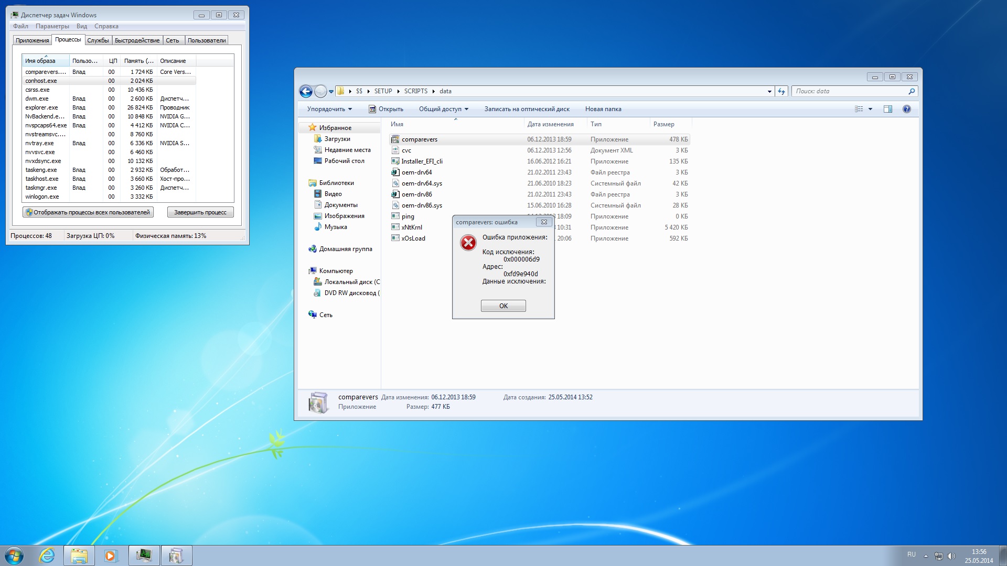This screenshot has width=1007, height=566.
Task: Switch to Приложения tab in Task Manager
Action: pos(32,40)
